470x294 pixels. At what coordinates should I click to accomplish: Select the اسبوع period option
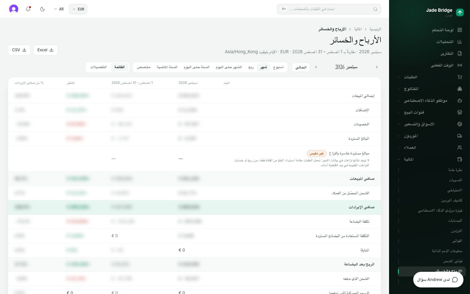pos(278,67)
